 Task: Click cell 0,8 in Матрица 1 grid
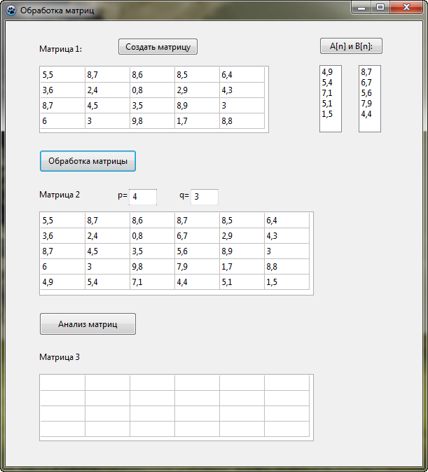click(153, 90)
